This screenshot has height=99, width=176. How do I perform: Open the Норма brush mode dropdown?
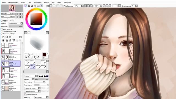[x=37, y=76]
